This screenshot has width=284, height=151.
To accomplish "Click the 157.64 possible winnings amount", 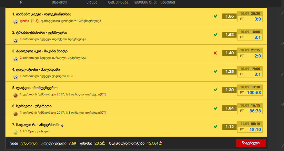I will (154, 143).
